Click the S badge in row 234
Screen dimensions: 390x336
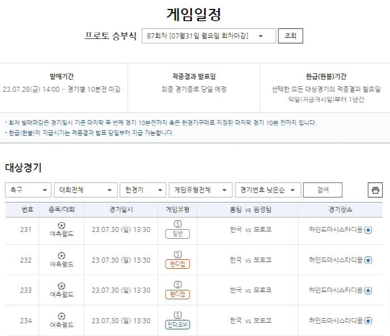point(178,315)
